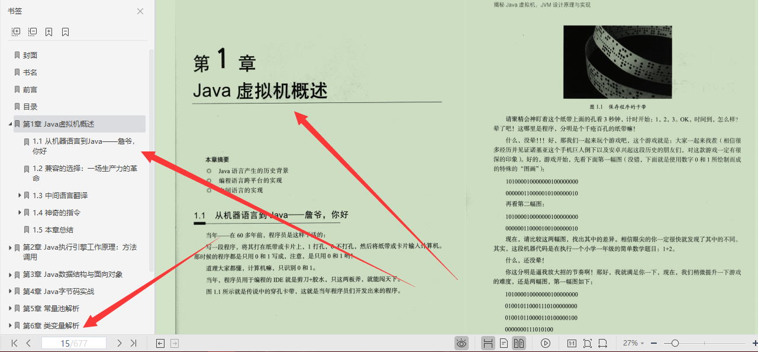Screen dimensions: 758x352
Task: Click the zoom out minus button
Action: 654,343
